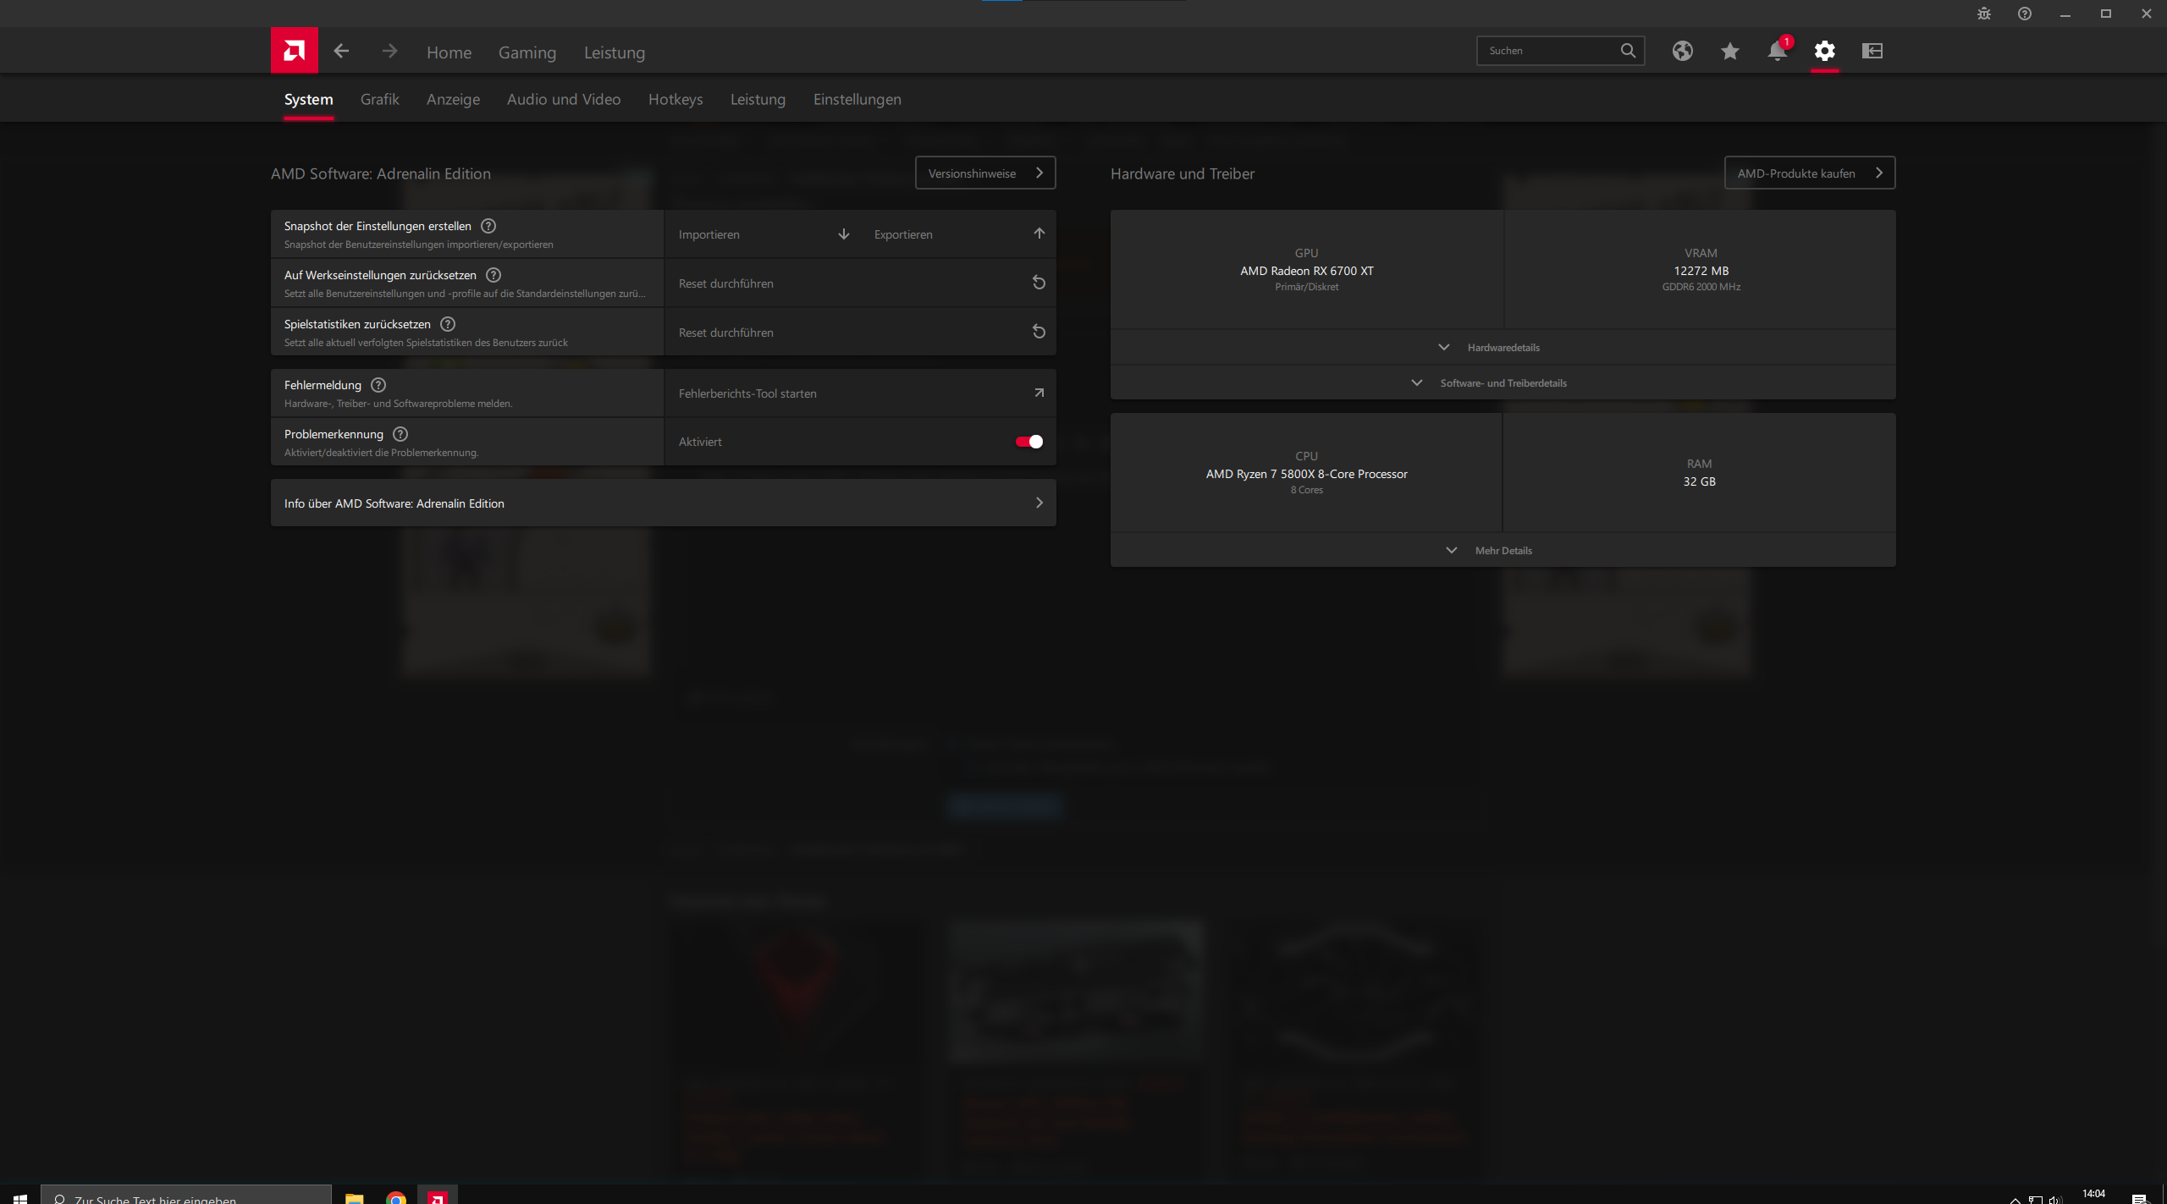Click the AMD logo home icon
2167x1204 pixels.
click(x=294, y=51)
